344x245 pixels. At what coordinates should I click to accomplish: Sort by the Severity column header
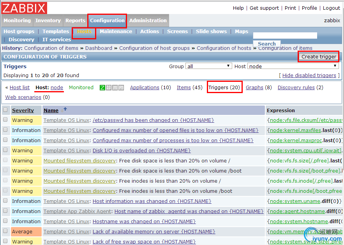(x=23, y=110)
